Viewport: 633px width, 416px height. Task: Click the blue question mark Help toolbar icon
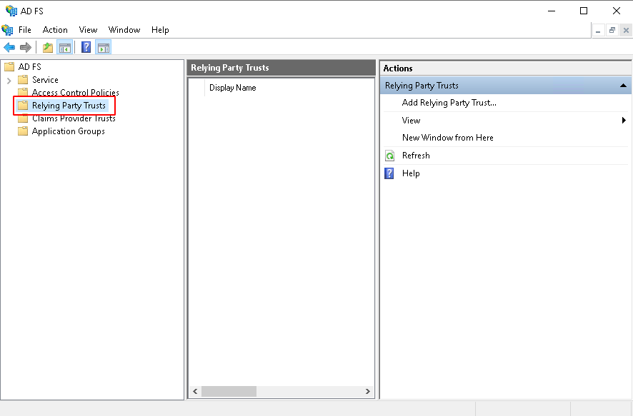tap(86, 48)
